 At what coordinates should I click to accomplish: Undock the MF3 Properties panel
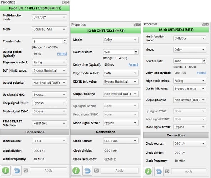(135, 25)
